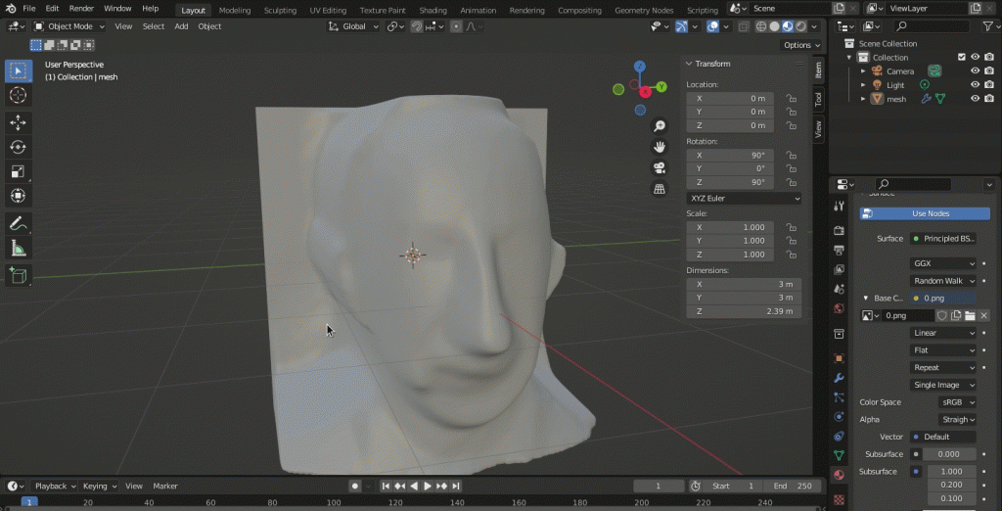Viewport: 1002px width, 511px height.
Task: Click the zoom magnifier viewport icon
Action: (659, 126)
